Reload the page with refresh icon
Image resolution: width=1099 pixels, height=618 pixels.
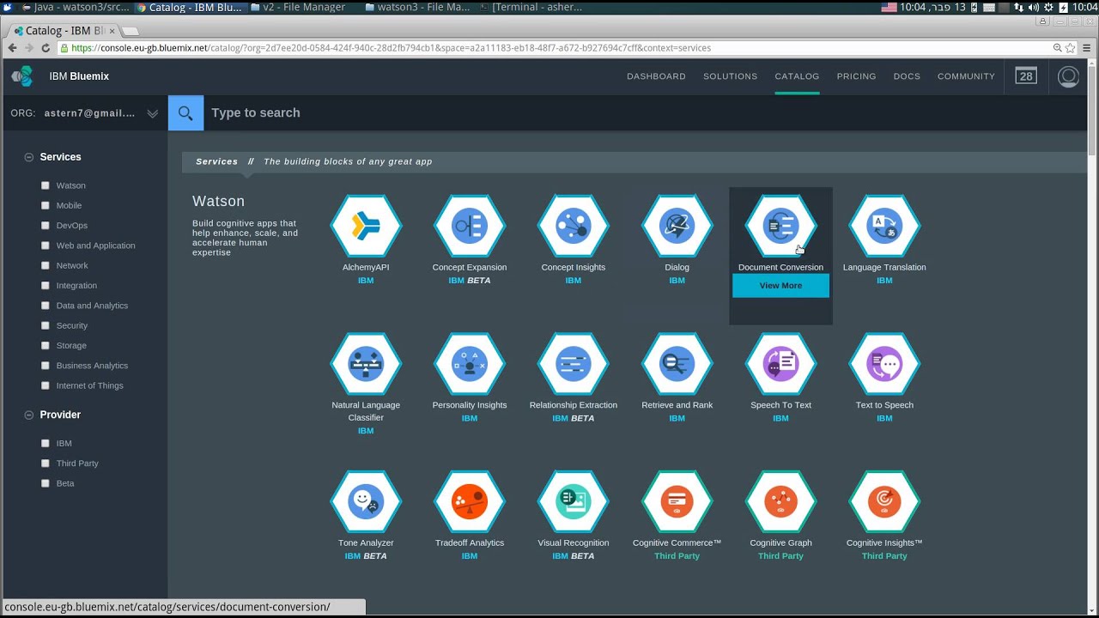click(x=46, y=48)
